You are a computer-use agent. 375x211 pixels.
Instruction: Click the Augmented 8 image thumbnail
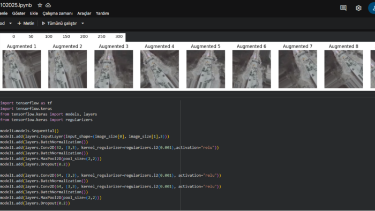tap(344, 69)
